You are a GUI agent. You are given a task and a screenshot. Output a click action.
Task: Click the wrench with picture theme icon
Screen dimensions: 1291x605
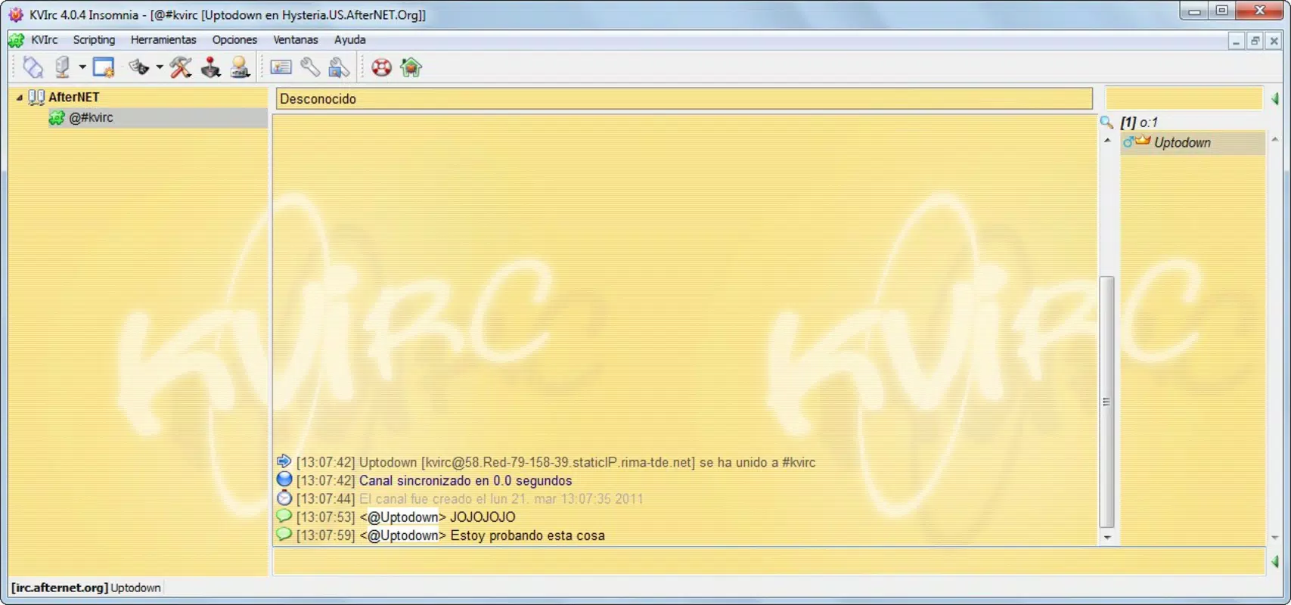340,67
